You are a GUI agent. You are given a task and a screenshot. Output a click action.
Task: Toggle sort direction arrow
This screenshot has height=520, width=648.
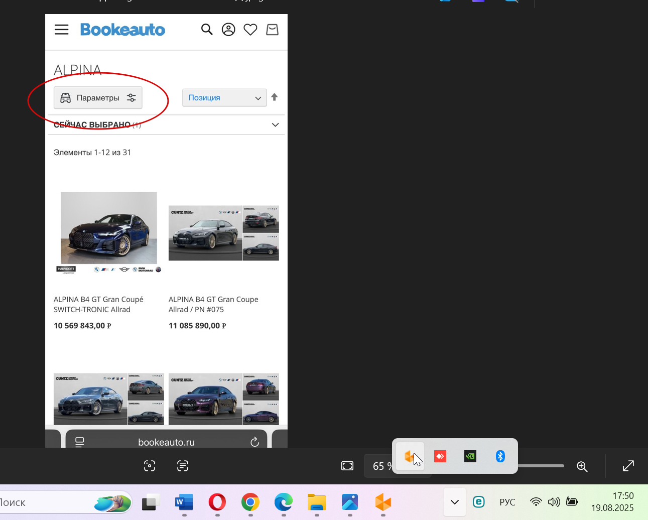275,97
